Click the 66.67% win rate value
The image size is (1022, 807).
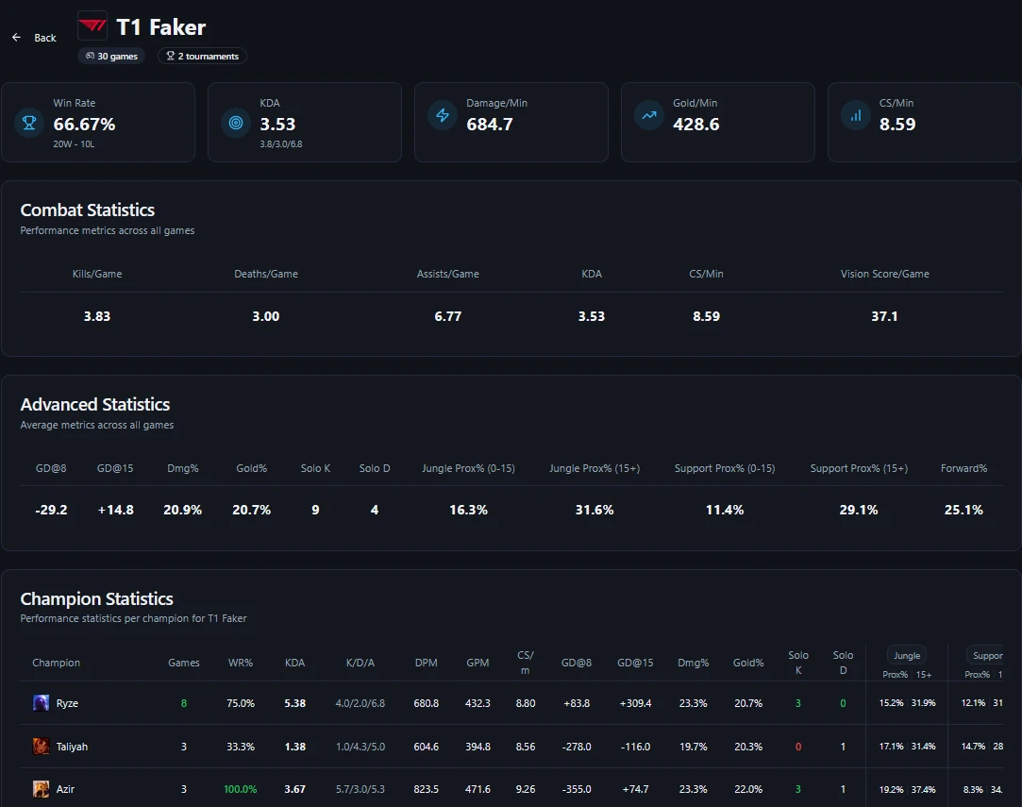pos(84,124)
